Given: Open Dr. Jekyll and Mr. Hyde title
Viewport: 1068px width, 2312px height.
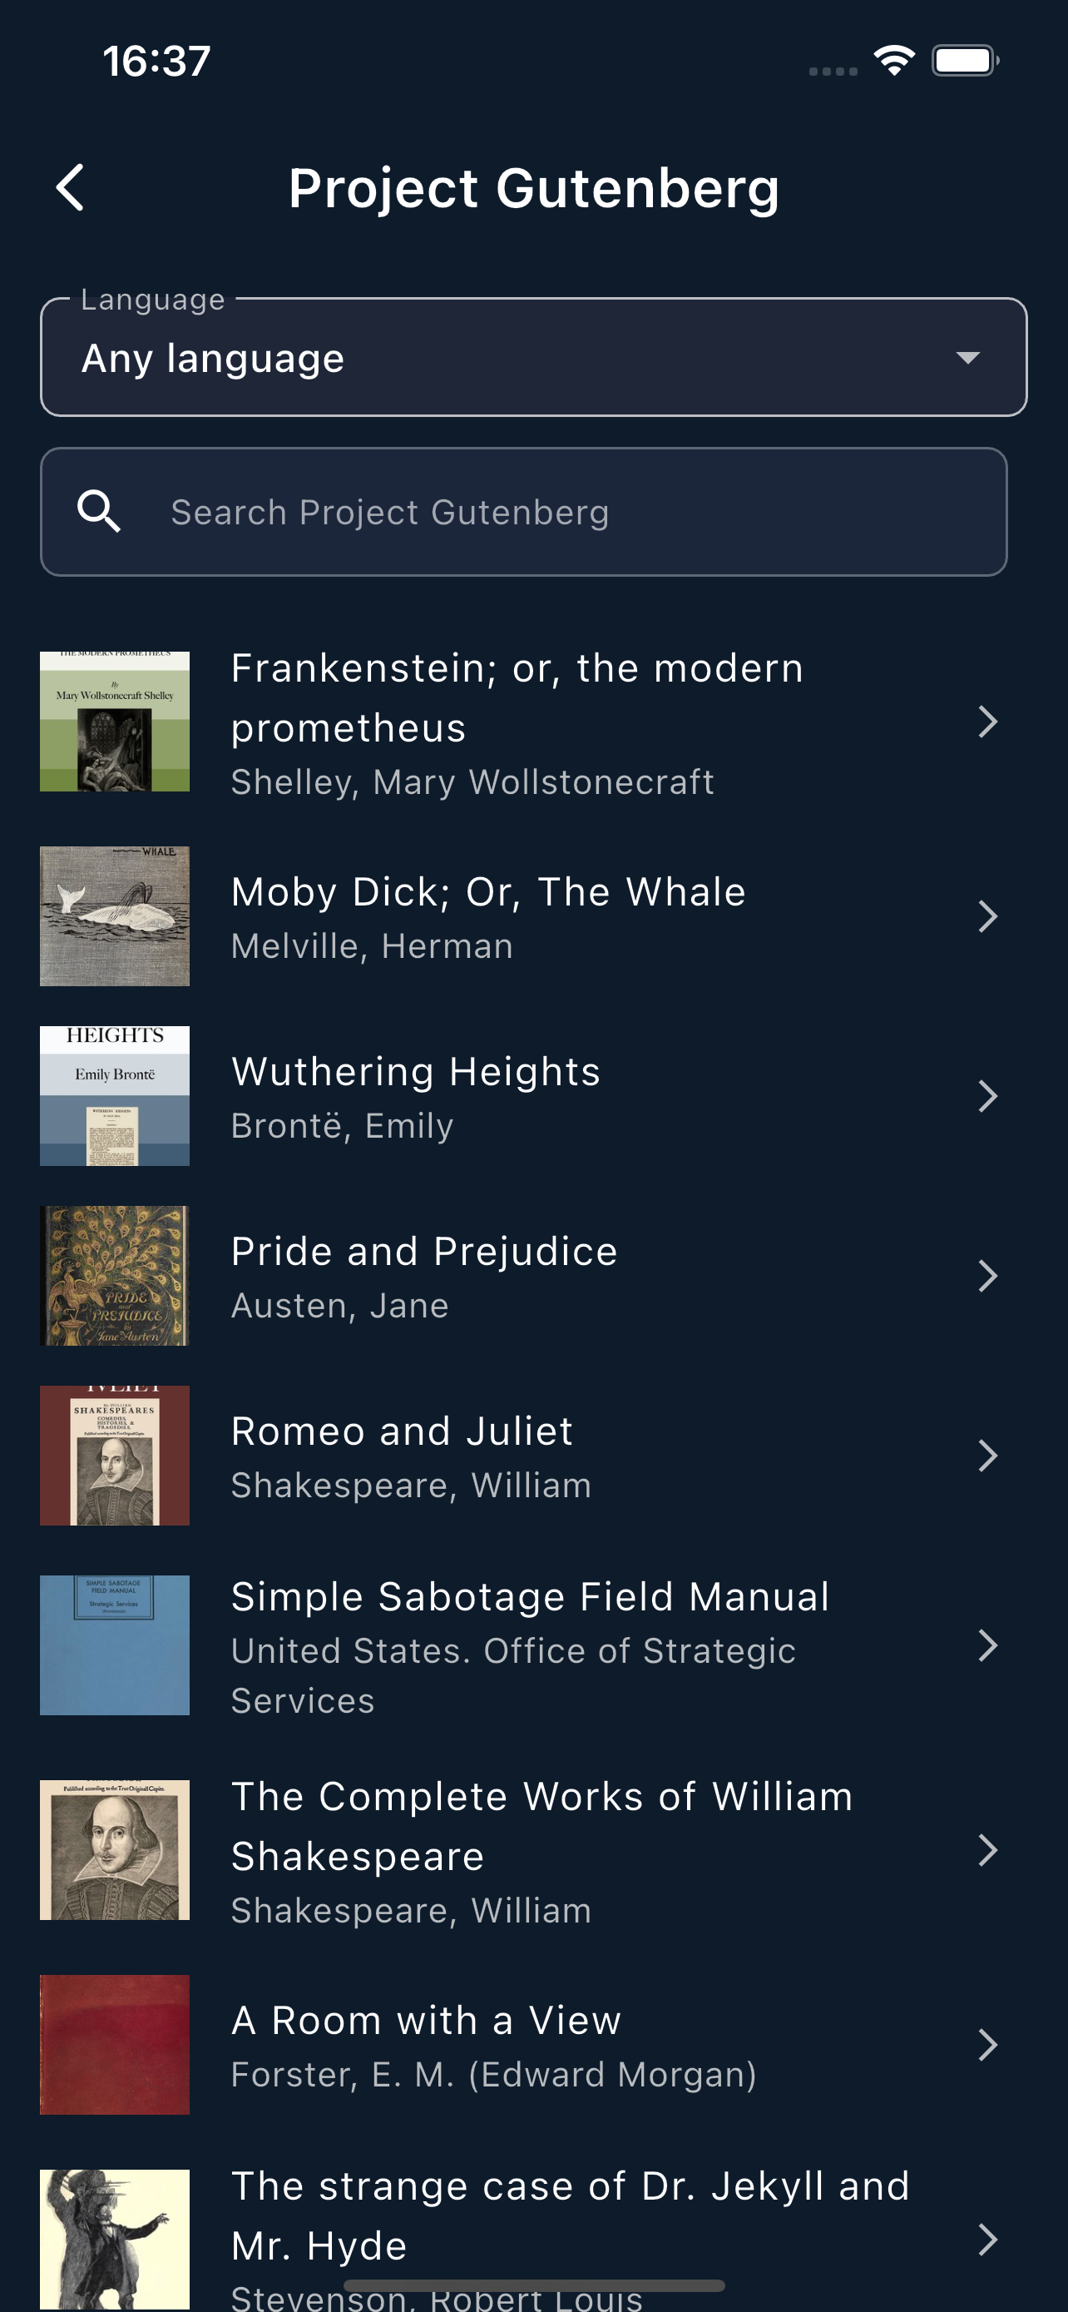Looking at the screenshot, I should [570, 2215].
